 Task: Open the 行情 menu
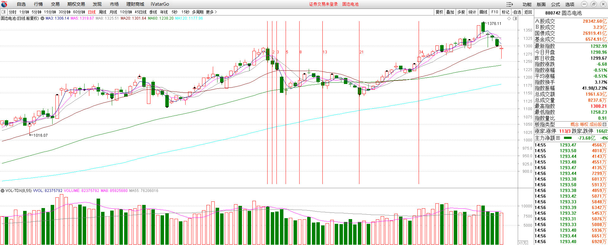[x=38, y=4]
